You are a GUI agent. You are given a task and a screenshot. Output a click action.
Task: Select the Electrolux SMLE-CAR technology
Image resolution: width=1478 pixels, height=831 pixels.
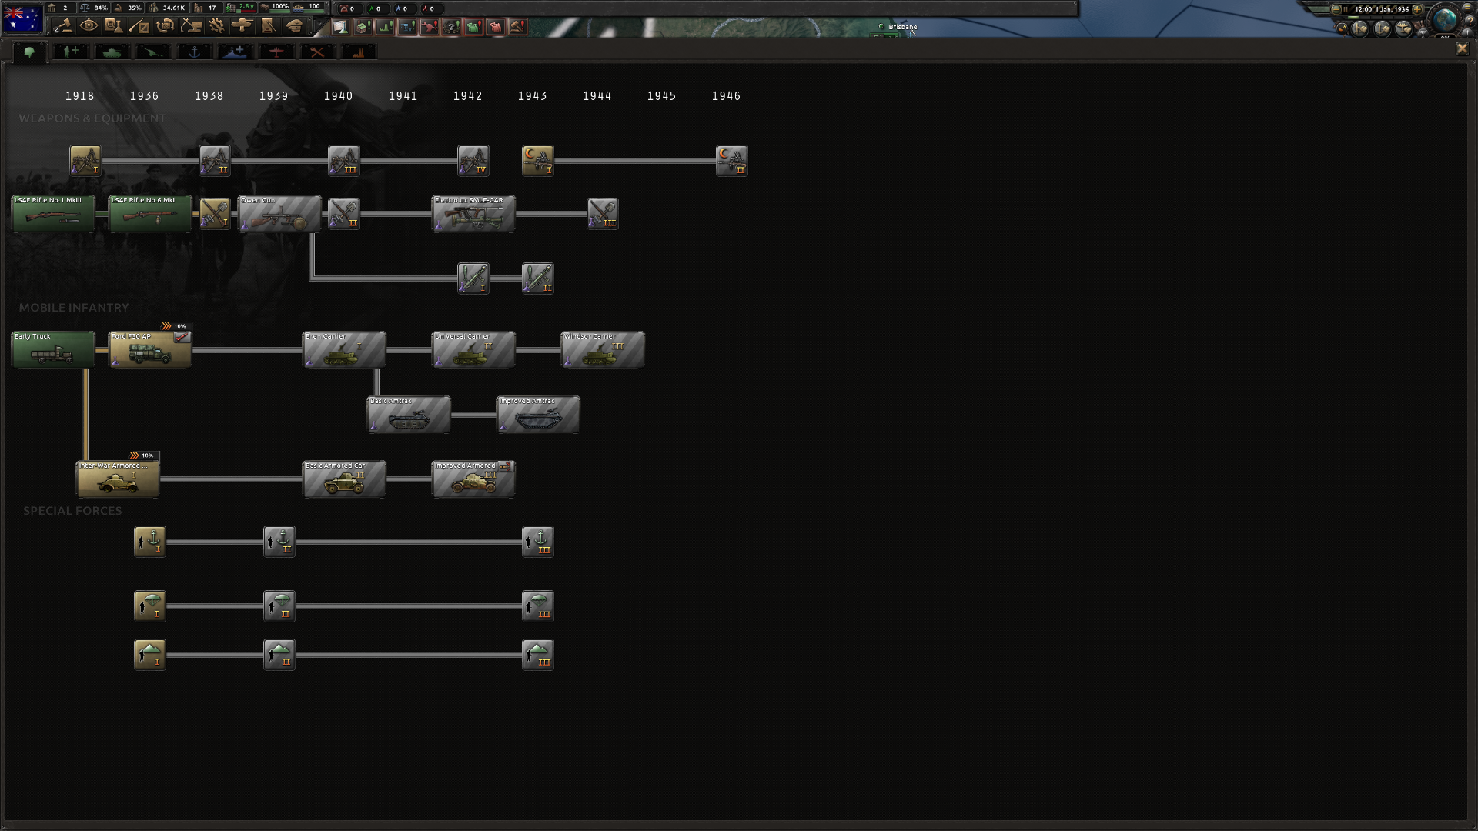(x=473, y=214)
